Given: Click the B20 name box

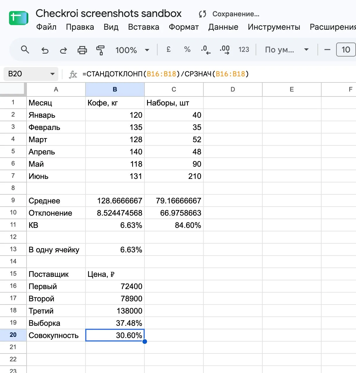Looking at the screenshot, I should pyautogui.click(x=31, y=74).
